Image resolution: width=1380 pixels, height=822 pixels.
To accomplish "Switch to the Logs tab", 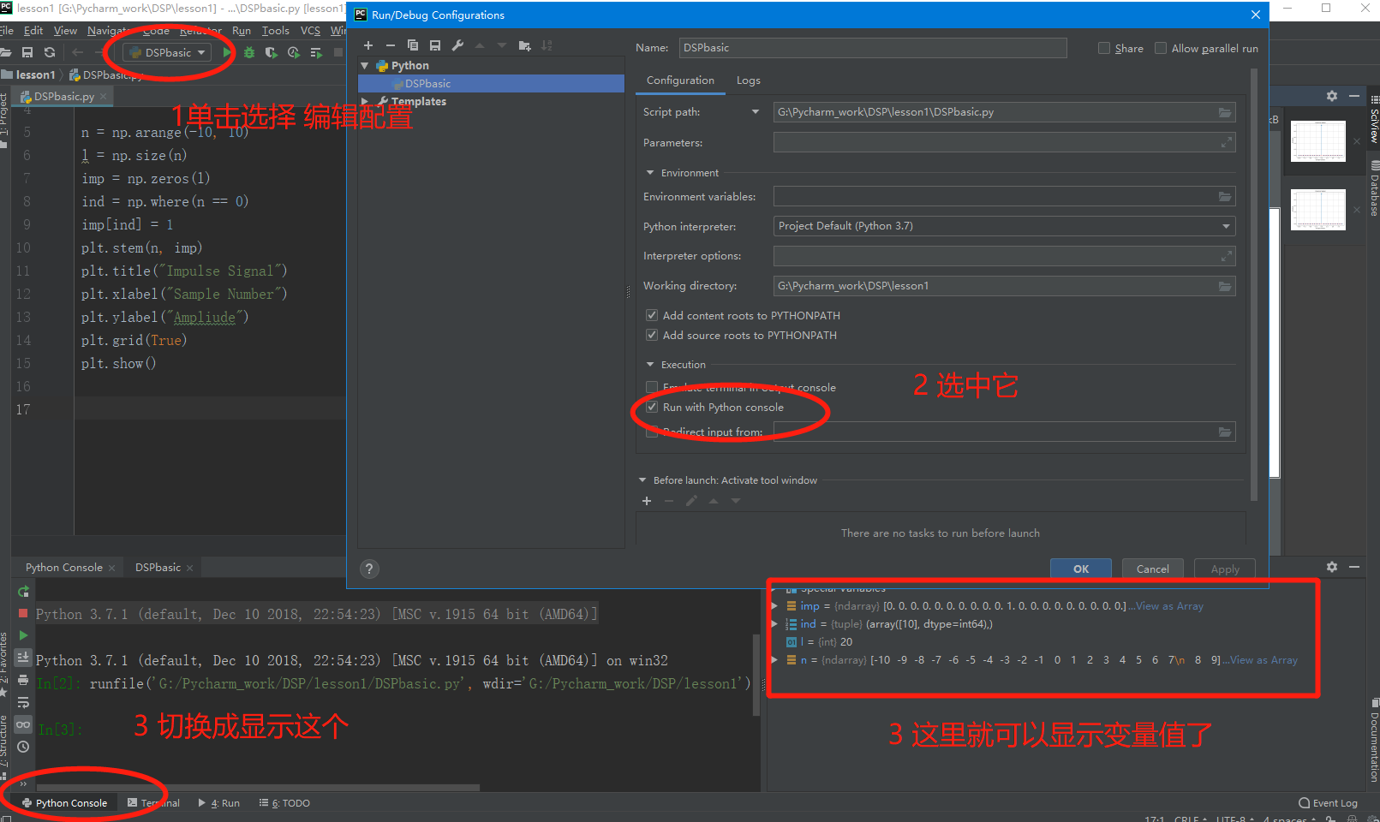I will point(748,80).
